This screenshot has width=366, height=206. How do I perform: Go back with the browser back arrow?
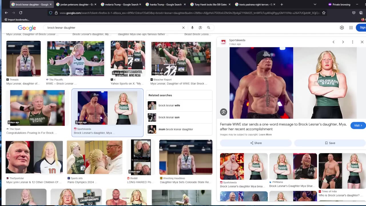(x=6, y=13)
